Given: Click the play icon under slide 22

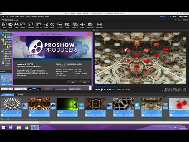Looking at the screenshot, I should click(30, 115).
